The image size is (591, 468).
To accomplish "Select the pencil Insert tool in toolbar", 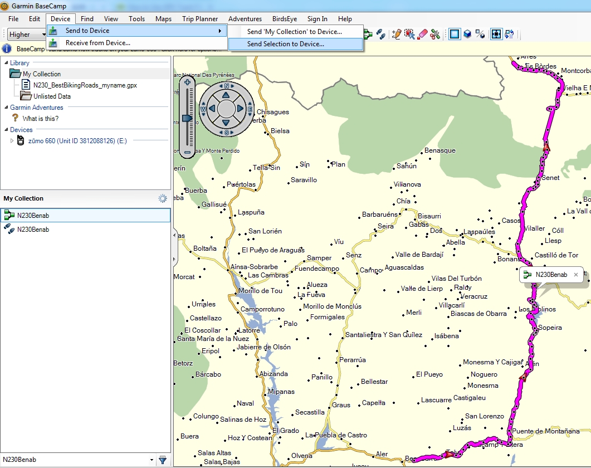I will point(397,34).
